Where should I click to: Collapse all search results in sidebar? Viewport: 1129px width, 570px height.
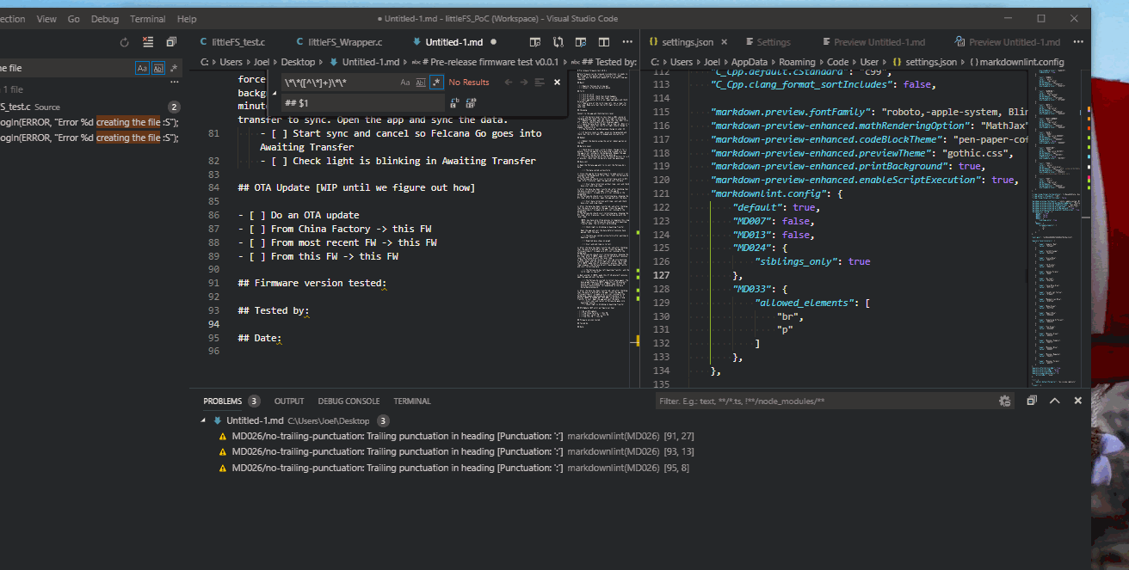tap(171, 41)
